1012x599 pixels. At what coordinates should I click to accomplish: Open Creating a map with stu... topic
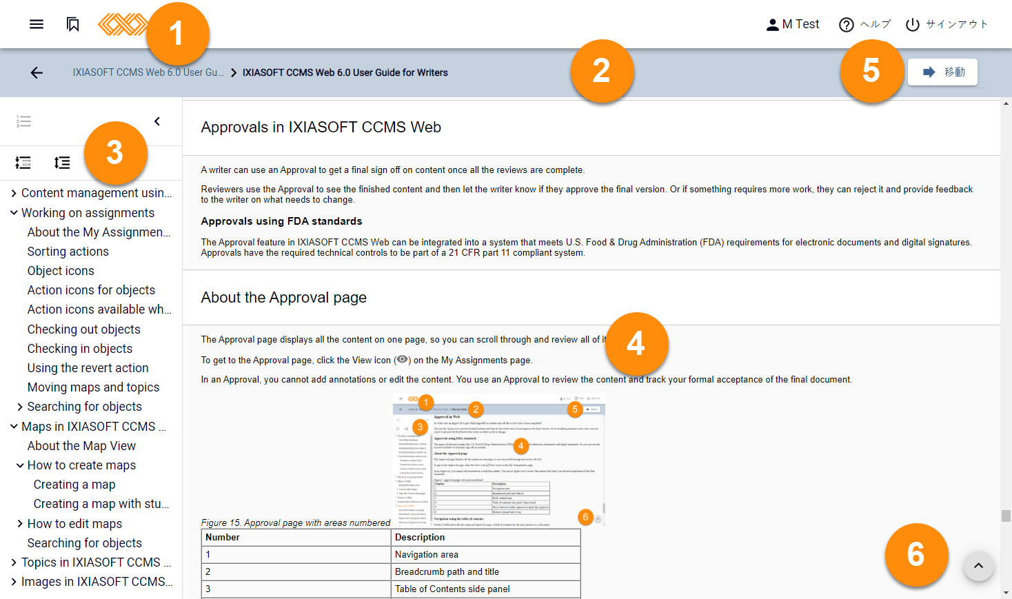101,504
